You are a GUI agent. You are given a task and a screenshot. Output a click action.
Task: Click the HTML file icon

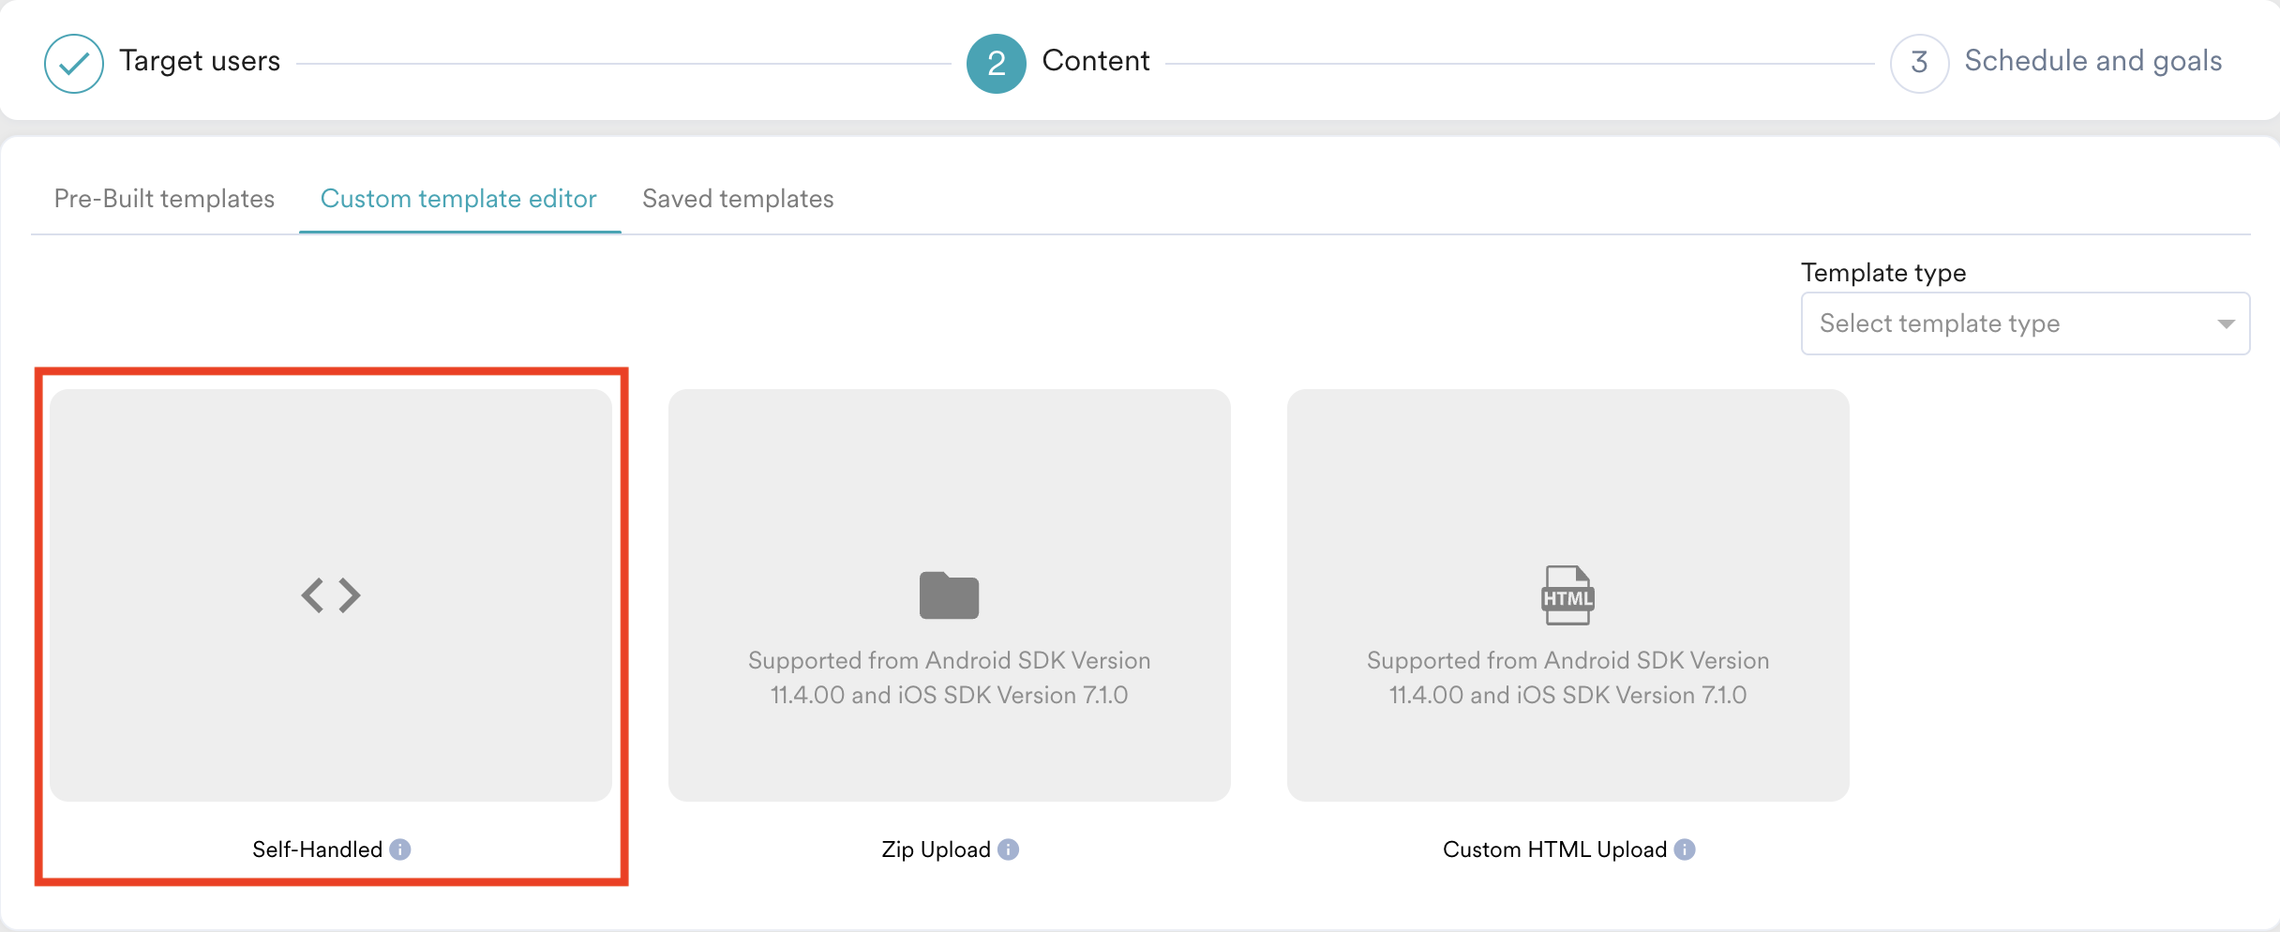pos(1567,595)
